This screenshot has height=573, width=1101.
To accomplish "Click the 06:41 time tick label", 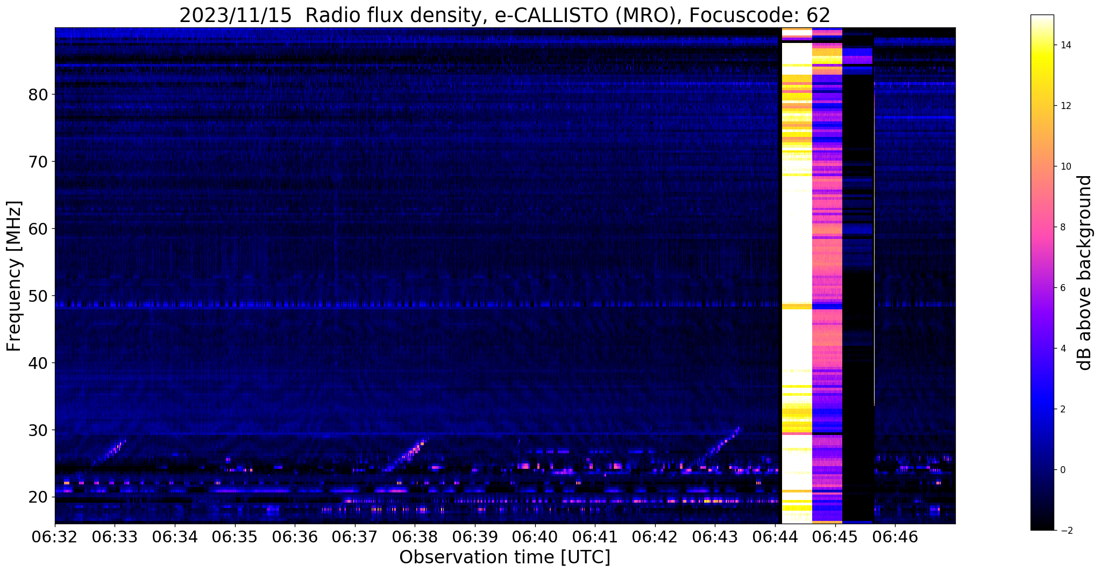I will pyautogui.click(x=595, y=537).
